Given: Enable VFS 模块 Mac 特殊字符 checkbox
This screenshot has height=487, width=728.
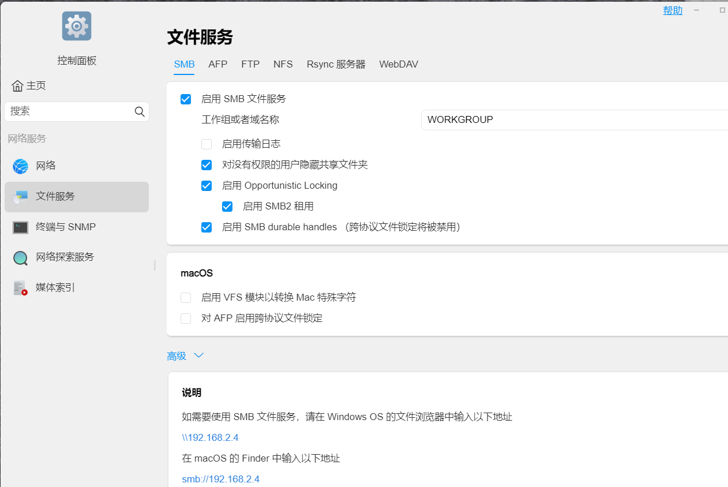Looking at the screenshot, I should click(186, 298).
